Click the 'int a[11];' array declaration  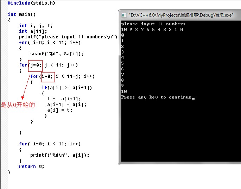[33, 31]
